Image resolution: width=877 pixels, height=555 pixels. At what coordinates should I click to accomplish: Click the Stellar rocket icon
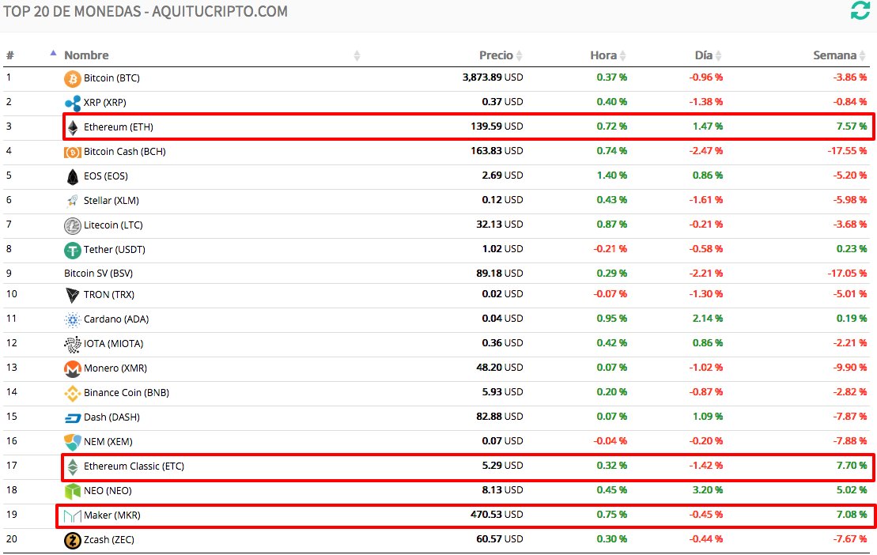pyautogui.click(x=72, y=202)
